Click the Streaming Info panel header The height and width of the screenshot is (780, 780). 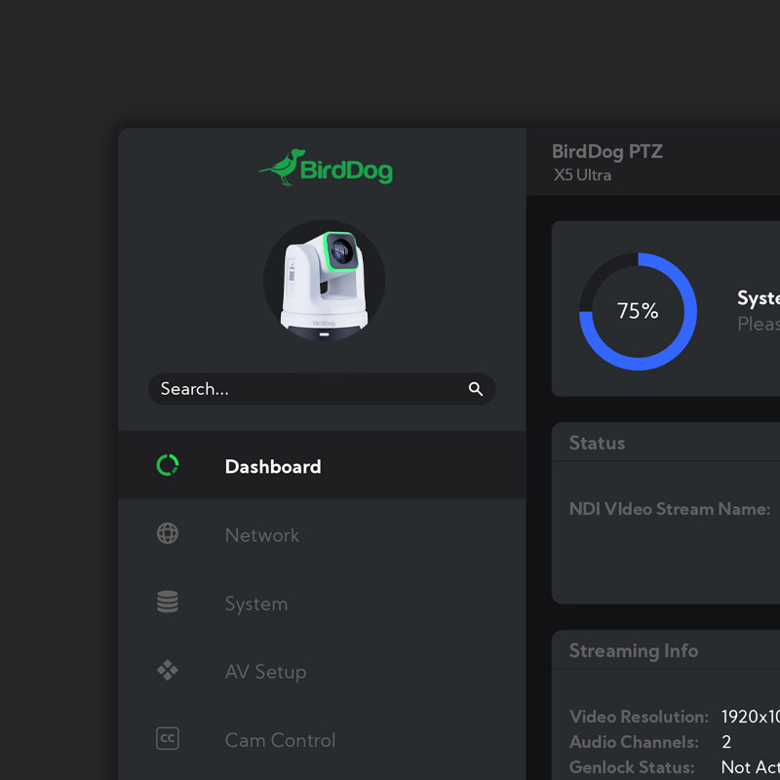(x=634, y=651)
